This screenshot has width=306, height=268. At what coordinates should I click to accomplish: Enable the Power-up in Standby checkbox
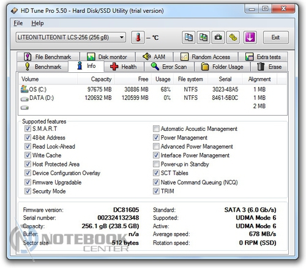(x=156, y=164)
